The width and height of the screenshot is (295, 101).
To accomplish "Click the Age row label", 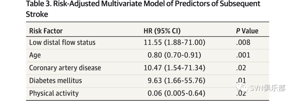I will coord(35,55).
